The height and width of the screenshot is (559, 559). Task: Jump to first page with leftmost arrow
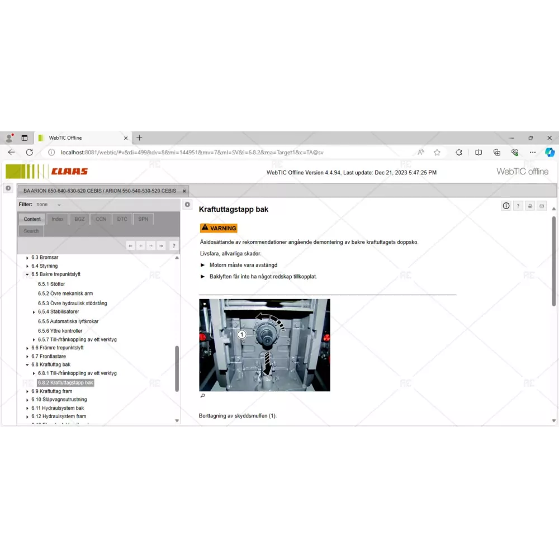pos(130,245)
